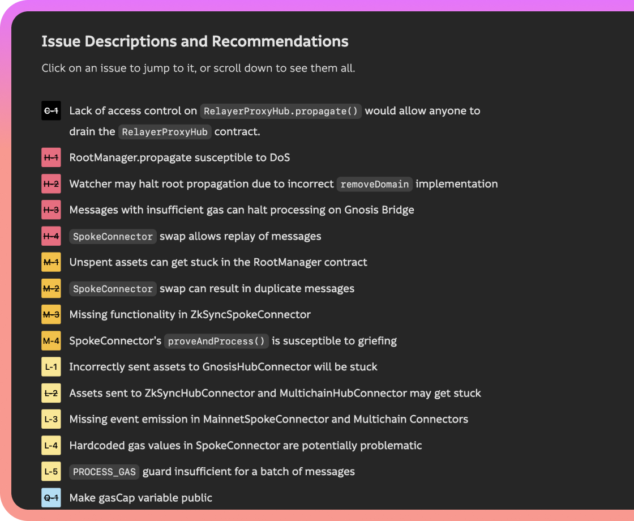Click the H-2 severity badge

click(x=51, y=183)
